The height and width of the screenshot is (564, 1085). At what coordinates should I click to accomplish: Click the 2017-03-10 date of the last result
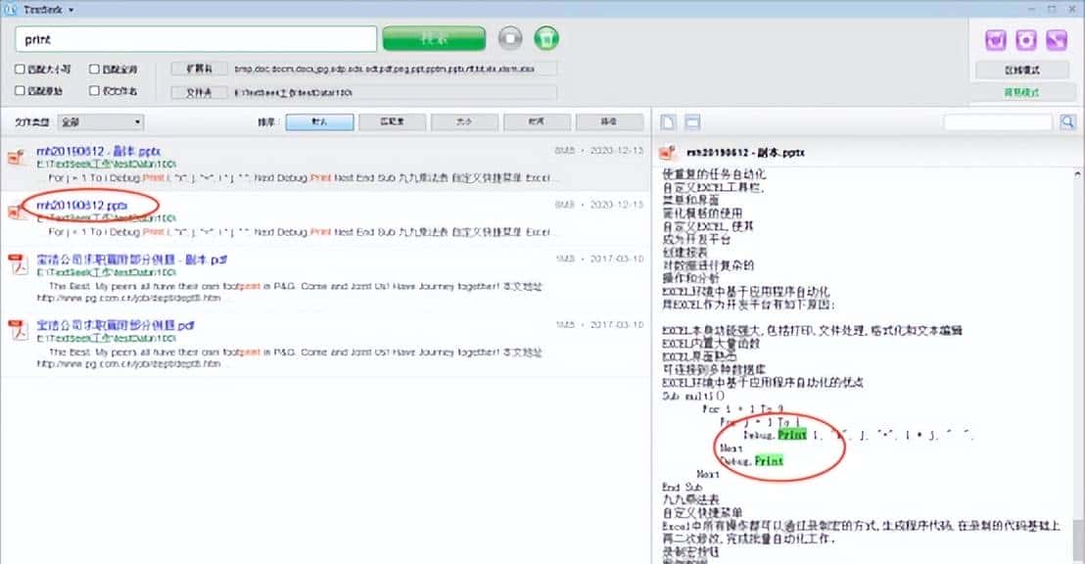click(617, 324)
